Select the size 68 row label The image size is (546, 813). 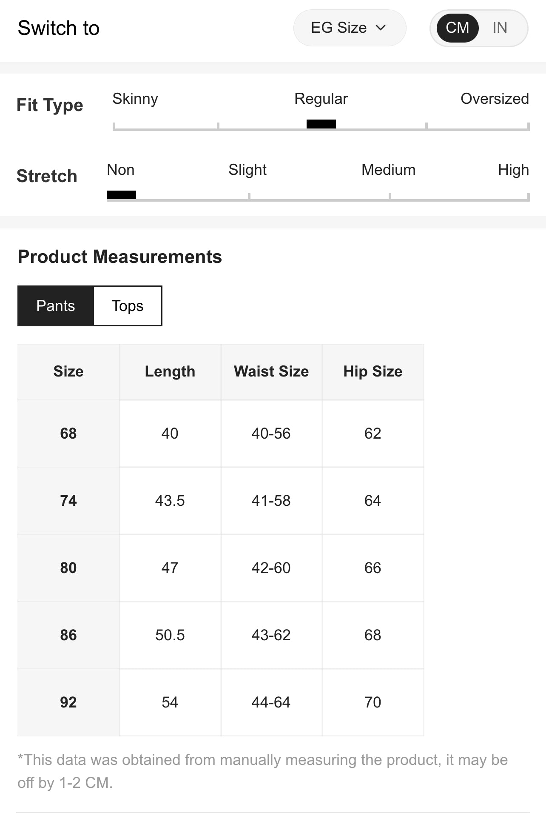click(68, 434)
